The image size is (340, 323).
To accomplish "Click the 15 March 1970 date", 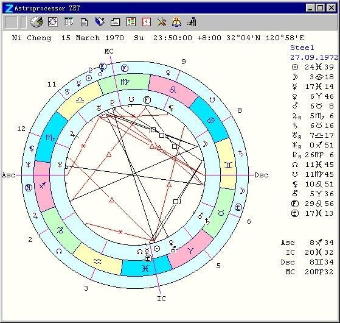I will (92, 38).
